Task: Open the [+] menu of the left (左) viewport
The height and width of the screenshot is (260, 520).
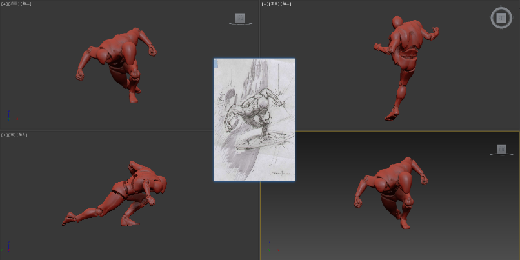Action: tap(4, 135)
